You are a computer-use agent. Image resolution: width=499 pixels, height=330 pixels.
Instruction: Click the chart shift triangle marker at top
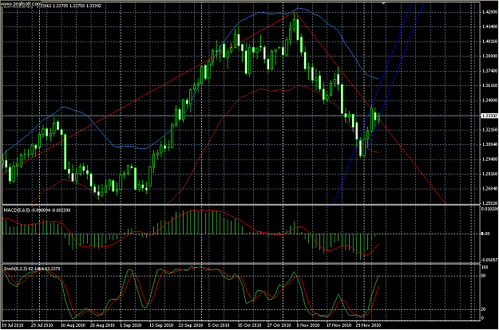tap(383, 3)
